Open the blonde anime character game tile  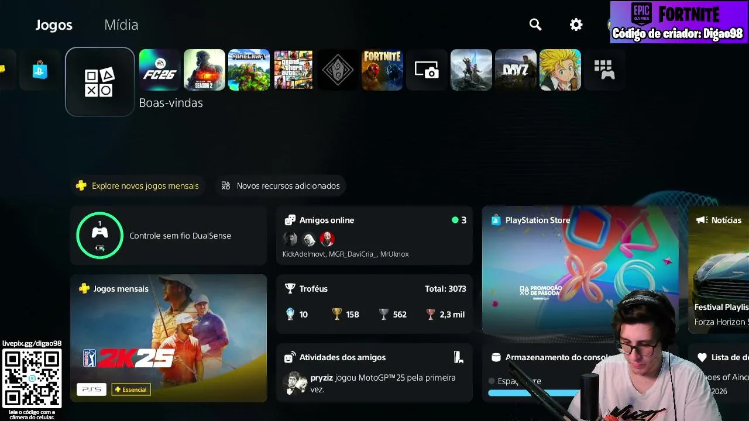pyautogui.click(x=560, y=70)
